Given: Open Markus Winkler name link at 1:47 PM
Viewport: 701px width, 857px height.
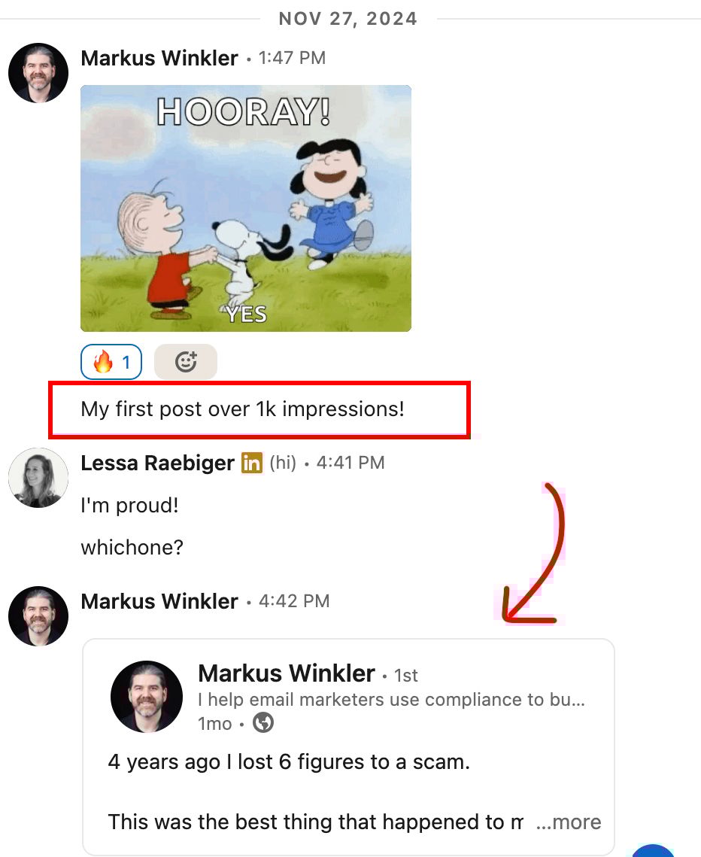Looking at the screenshot, I should (159, 58).
